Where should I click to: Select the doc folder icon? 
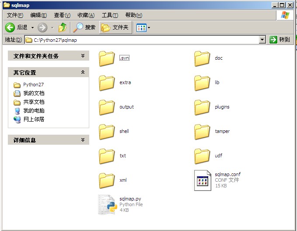coord(202,59)
